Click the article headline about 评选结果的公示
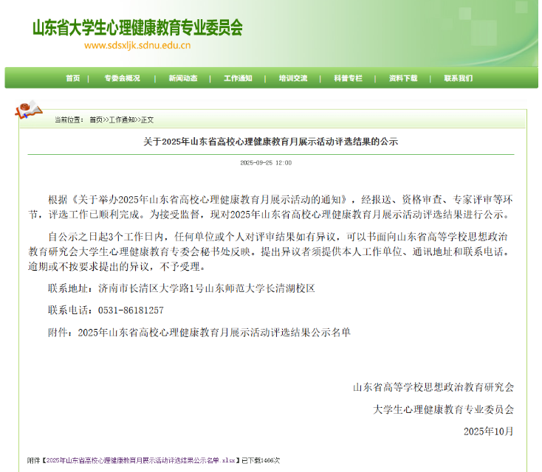 pyautogui.click(x=270, y=142)
